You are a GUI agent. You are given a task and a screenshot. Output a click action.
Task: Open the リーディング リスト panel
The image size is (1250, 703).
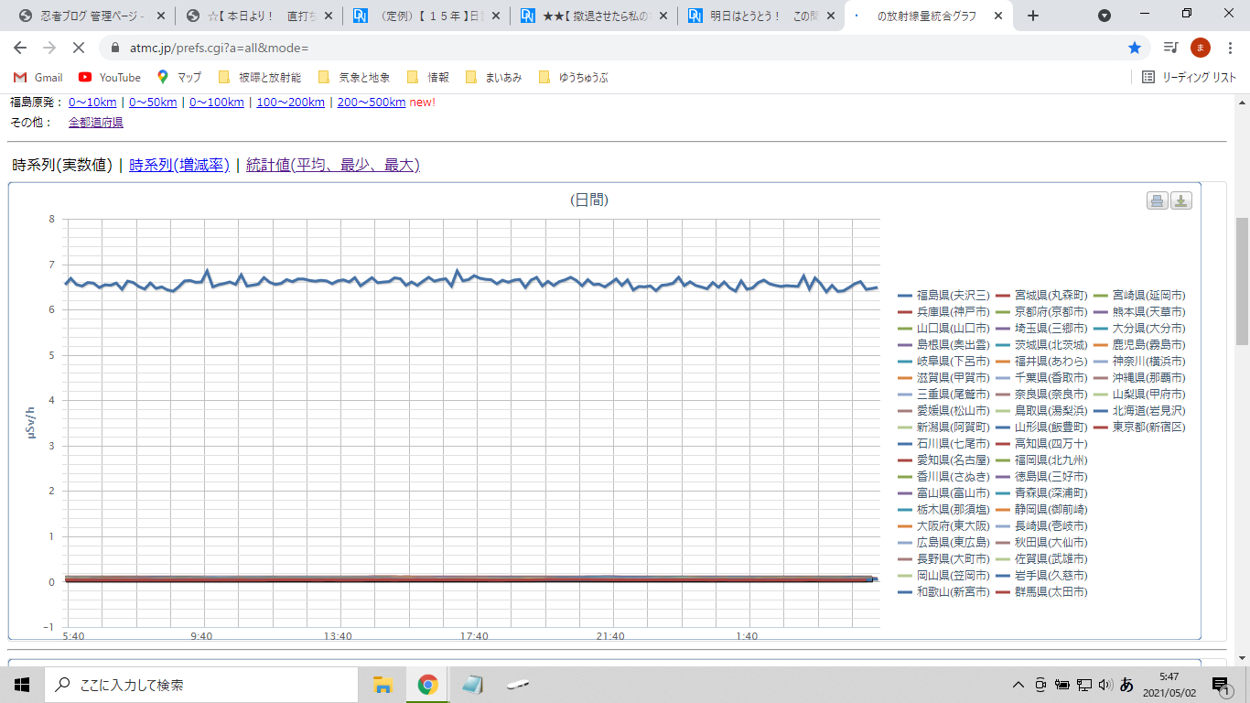pyautogui.click(x=1190, y=78)
